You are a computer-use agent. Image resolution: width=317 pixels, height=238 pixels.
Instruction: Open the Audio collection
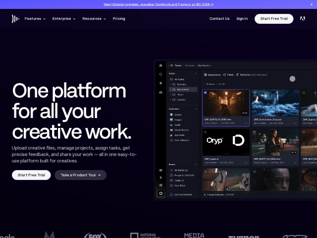(x=175, y=125)
